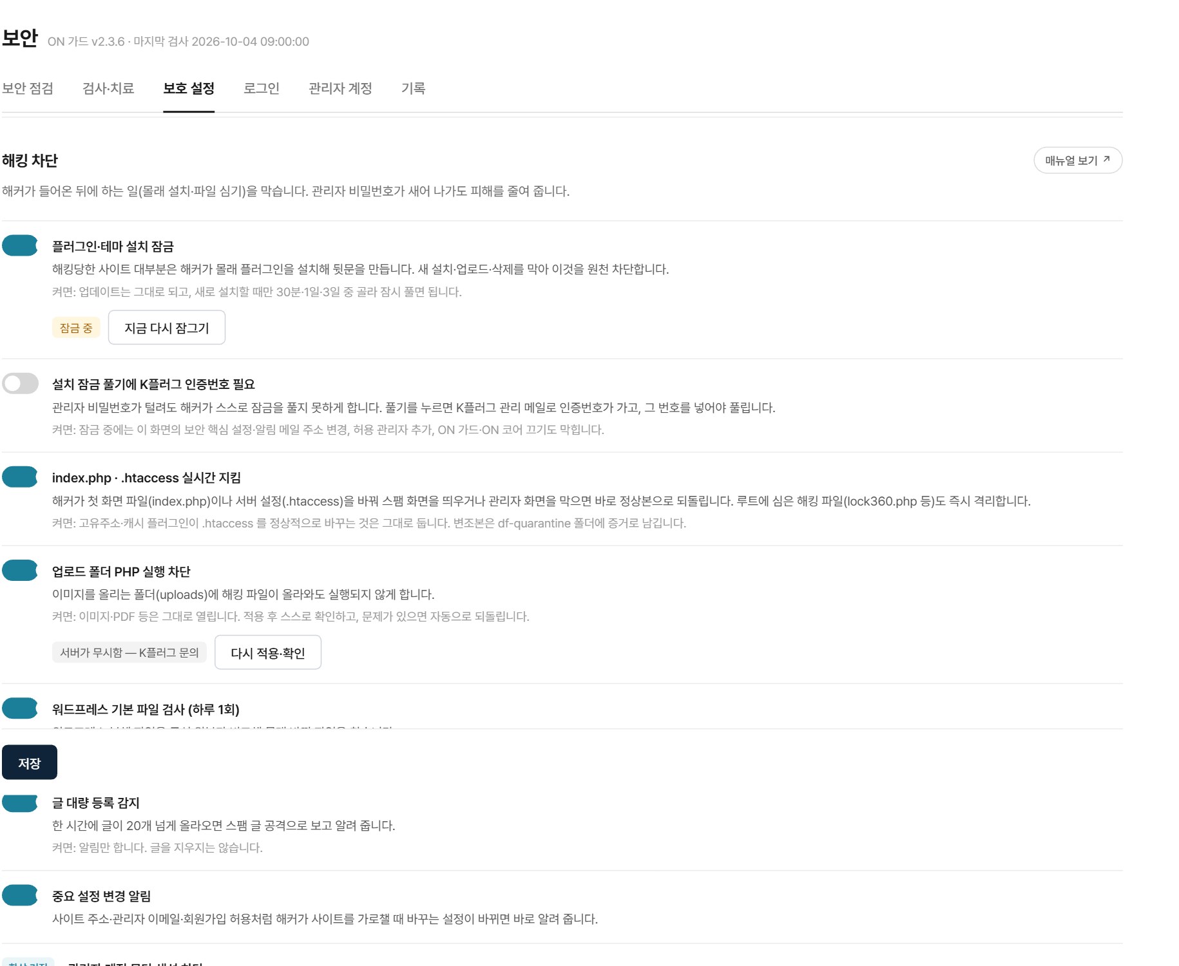The image size is (1179, 966).
Task: Switch to the 기록 tab
Action: coord(413,88)
